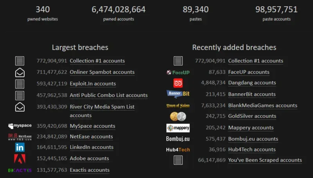Click the FaceUP logo icon
The image size is (313, 178).
pos(178,72)
